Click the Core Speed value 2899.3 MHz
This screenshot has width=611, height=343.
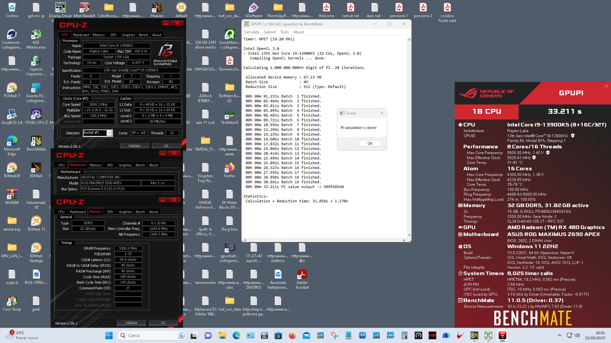[x=98, y=104]
